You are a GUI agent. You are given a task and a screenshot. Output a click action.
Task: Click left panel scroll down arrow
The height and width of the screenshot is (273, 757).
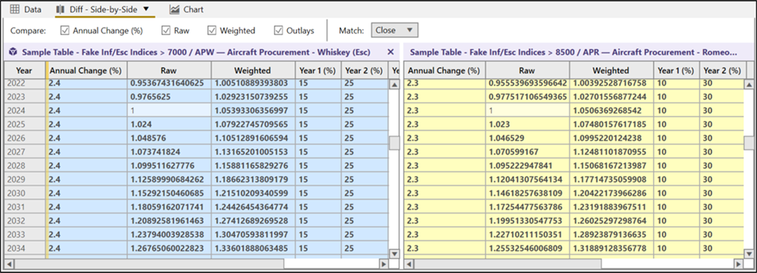pyautogui.click(x=394, y=253)
